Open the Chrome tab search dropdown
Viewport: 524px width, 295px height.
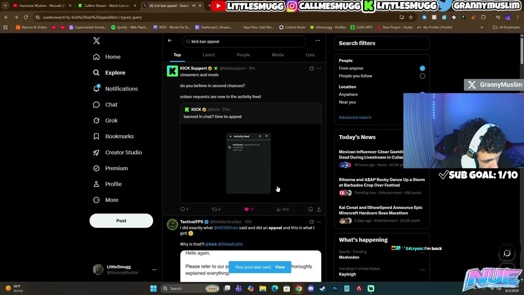coord(5,6)
